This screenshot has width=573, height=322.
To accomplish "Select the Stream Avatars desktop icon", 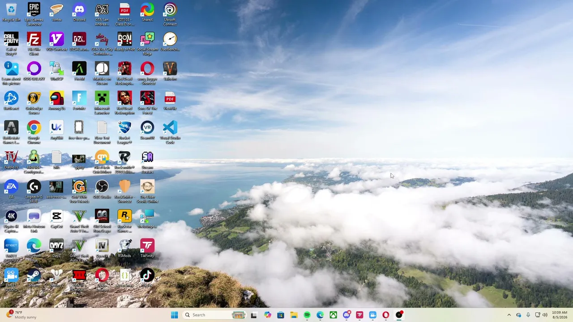I will point(147,162).
